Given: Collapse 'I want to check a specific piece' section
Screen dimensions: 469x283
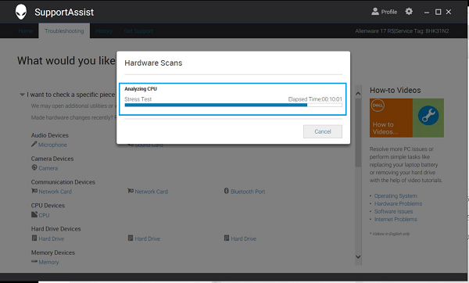Looking at the screenshot, I should (22, 95).
